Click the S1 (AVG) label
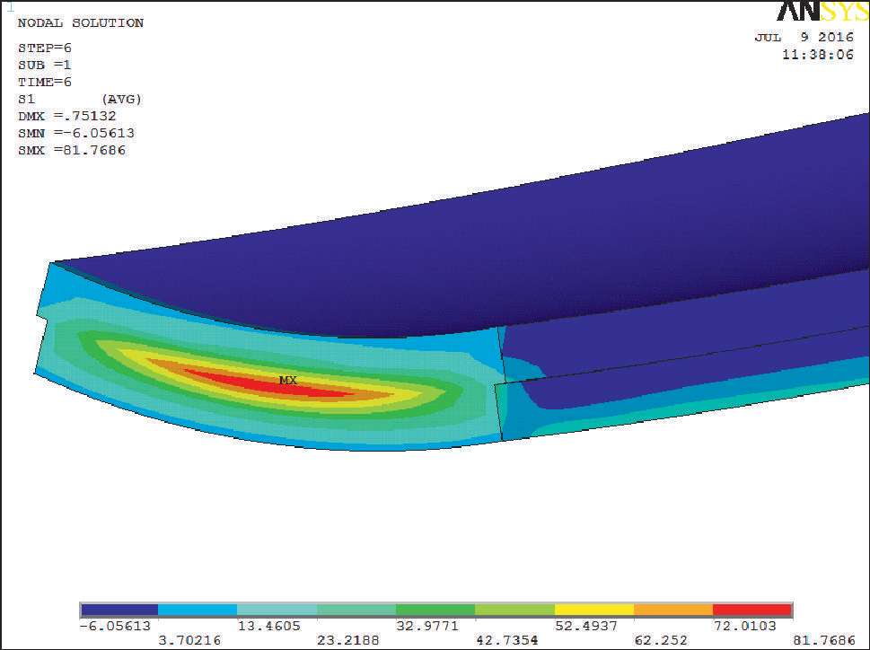This screenshot has height=650, width=870. (x=80, y=100)
